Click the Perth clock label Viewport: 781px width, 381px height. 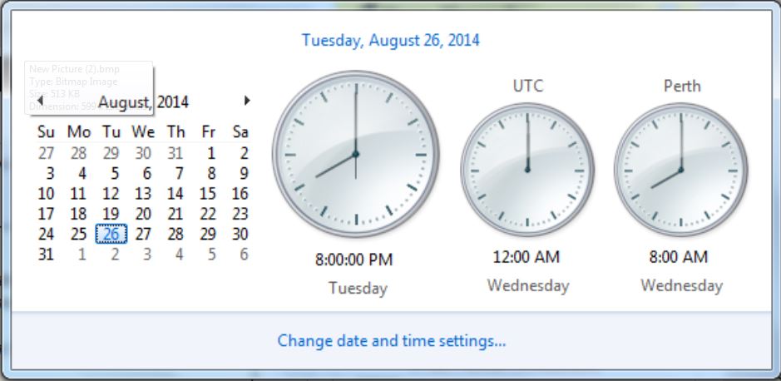[x=682, y=86]
